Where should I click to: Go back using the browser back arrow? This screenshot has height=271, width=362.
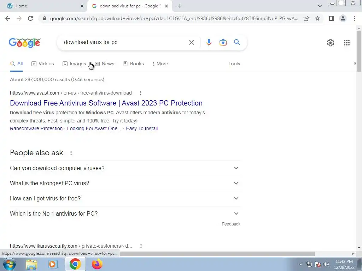[x=8, y=18]
